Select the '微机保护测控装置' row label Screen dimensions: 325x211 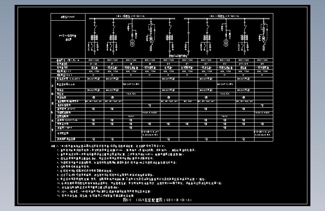tap(66, 139)
